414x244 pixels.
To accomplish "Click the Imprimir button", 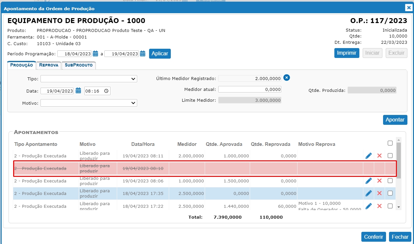I will tap(347, 53).
